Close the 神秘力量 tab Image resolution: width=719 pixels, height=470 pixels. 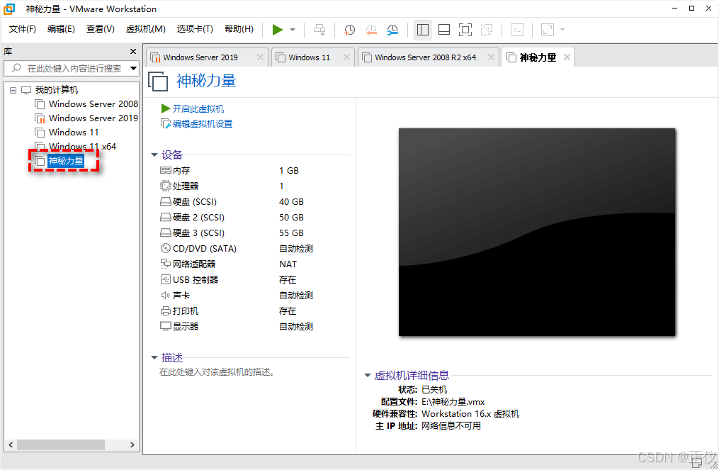(567, 57)
